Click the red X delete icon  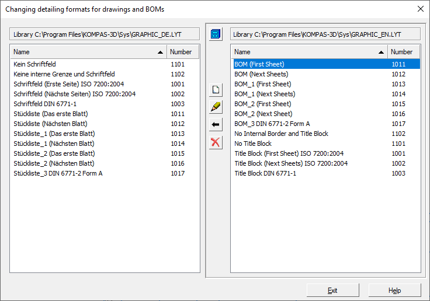pyautogui.click(x=216, y=142)
